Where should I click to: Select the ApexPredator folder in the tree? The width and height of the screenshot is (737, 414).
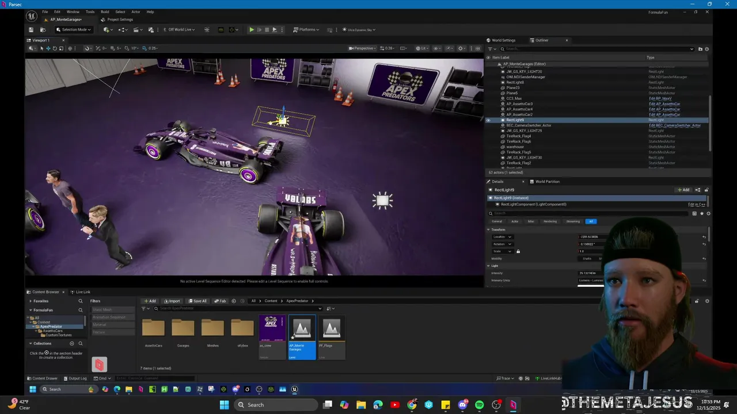pyautogui.click(x=51, y=326)
